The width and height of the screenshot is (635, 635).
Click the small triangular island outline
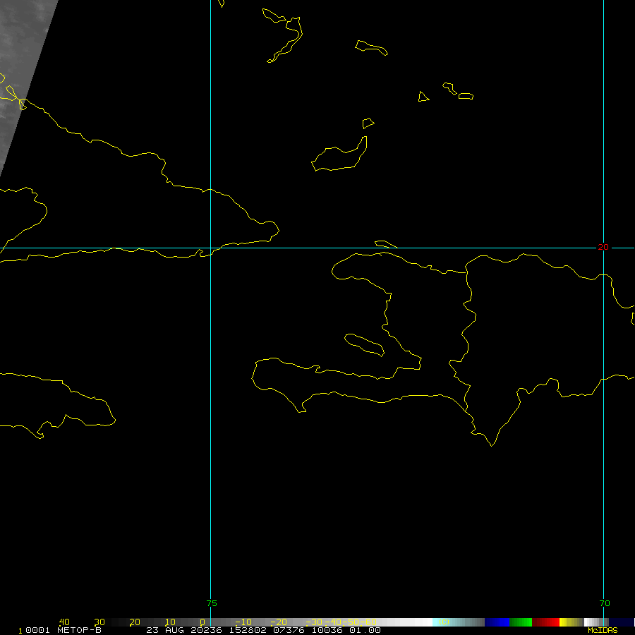(x=423, y=97)
